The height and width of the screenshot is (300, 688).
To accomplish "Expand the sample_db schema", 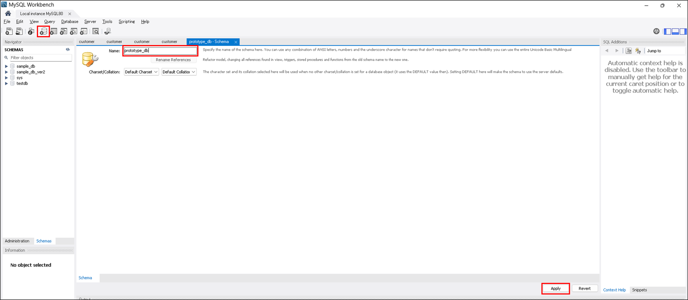I will click(6, 66).
